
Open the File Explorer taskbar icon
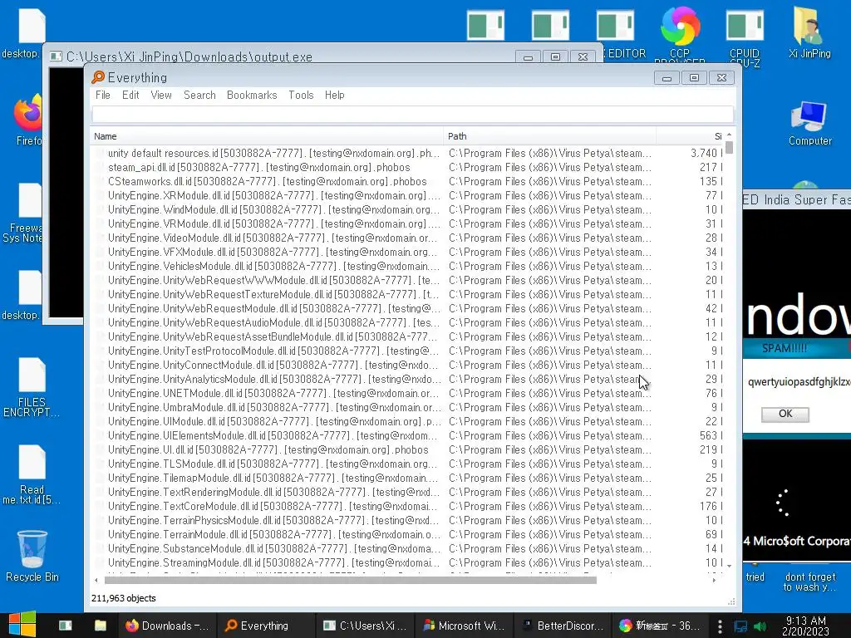101,626
